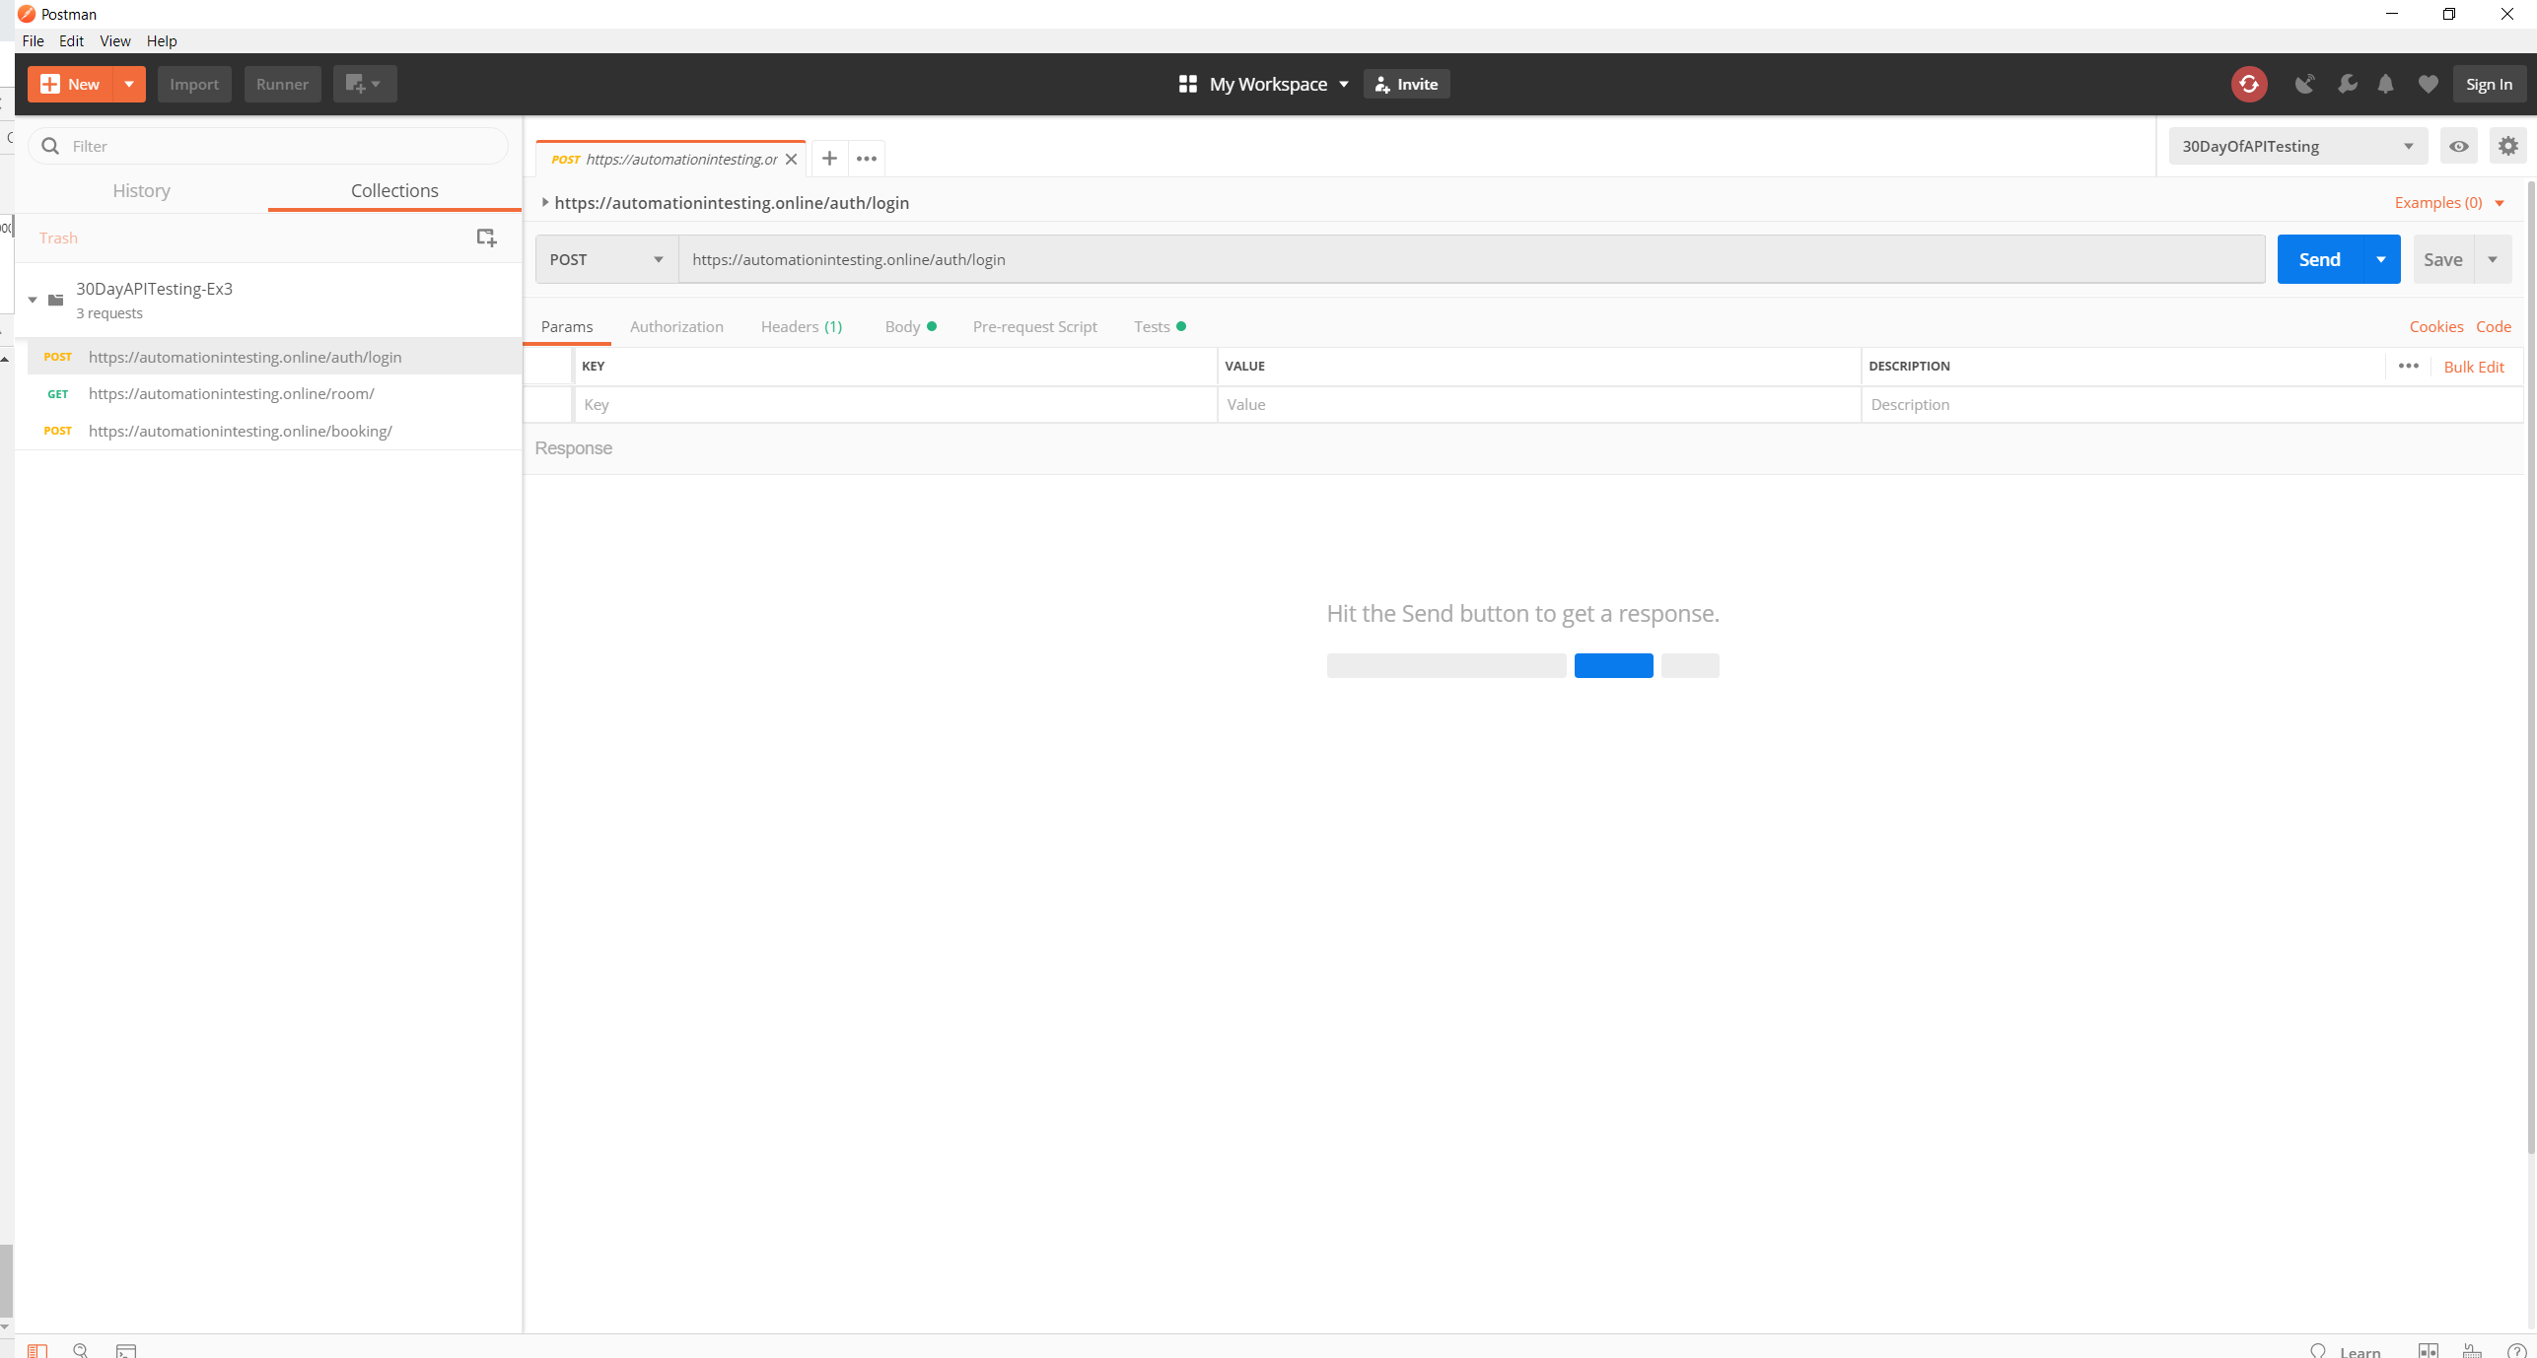
Task: Expand the request name description triangle
Action: coord(544,202)
